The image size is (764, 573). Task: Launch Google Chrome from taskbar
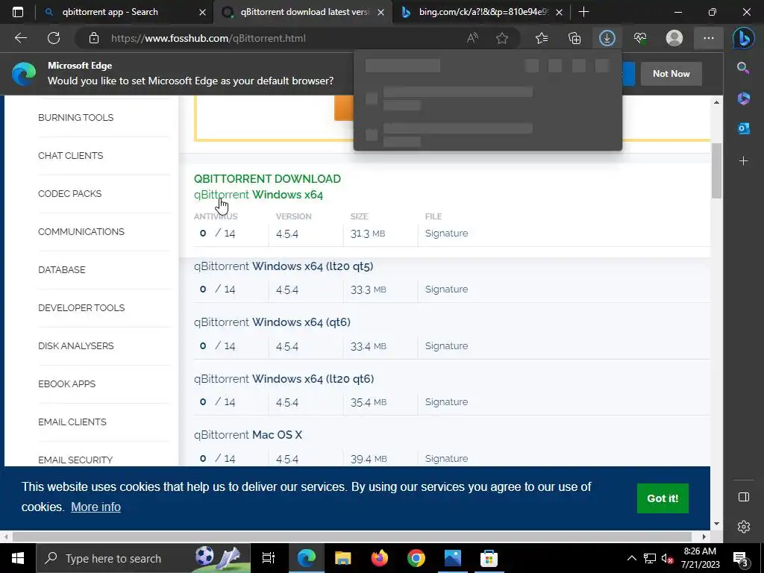tap(416, 558)
